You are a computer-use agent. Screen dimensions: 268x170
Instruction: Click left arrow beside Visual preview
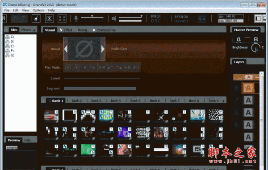tap(66, 49)
